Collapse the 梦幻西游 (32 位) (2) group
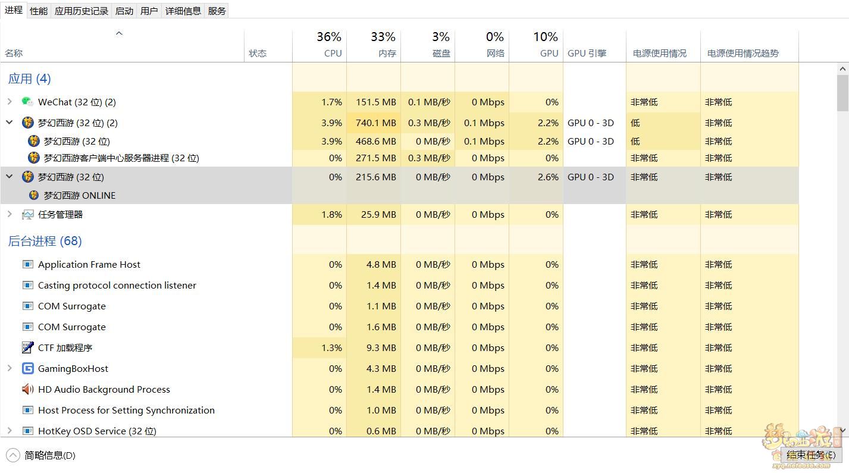This screenshot has width=849, height=473. tap(10, 123)
